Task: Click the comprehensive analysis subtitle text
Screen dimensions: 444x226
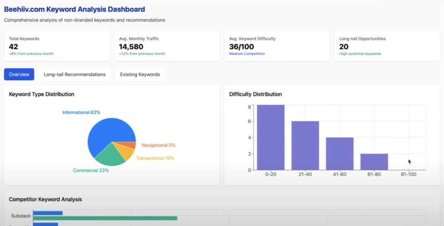Action: coord(85,20)
